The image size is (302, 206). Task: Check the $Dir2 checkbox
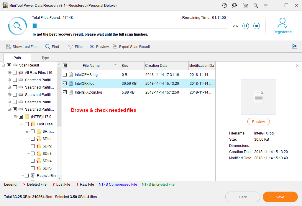click(x=32, y=146)
